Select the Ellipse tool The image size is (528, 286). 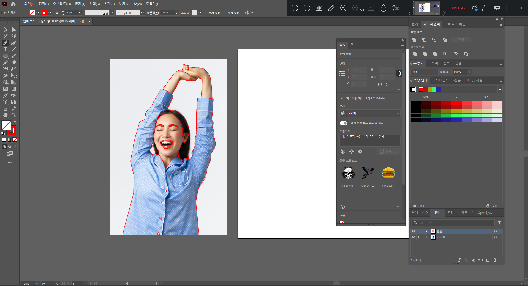(x=5, y=56)
